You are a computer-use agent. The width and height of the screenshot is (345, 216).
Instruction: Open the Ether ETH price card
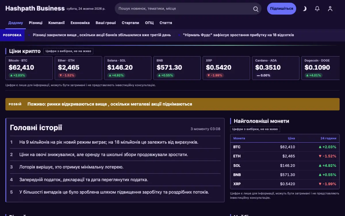(78, 68)
